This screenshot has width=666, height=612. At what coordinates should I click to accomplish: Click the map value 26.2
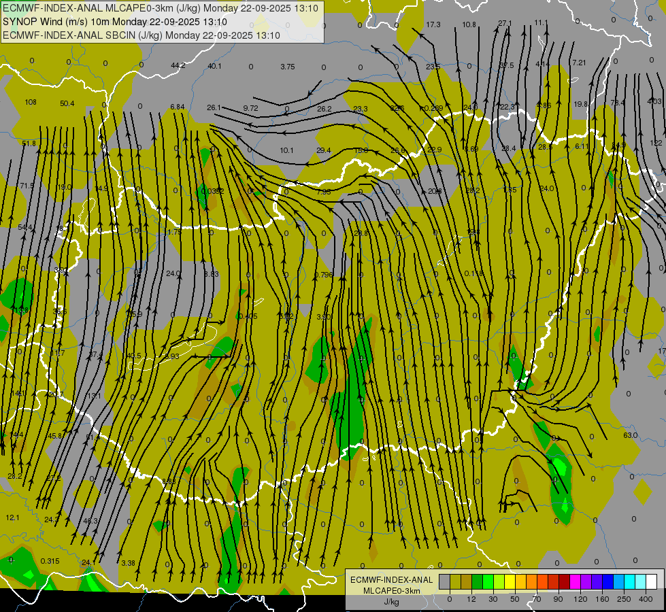[x=324, y=109]
